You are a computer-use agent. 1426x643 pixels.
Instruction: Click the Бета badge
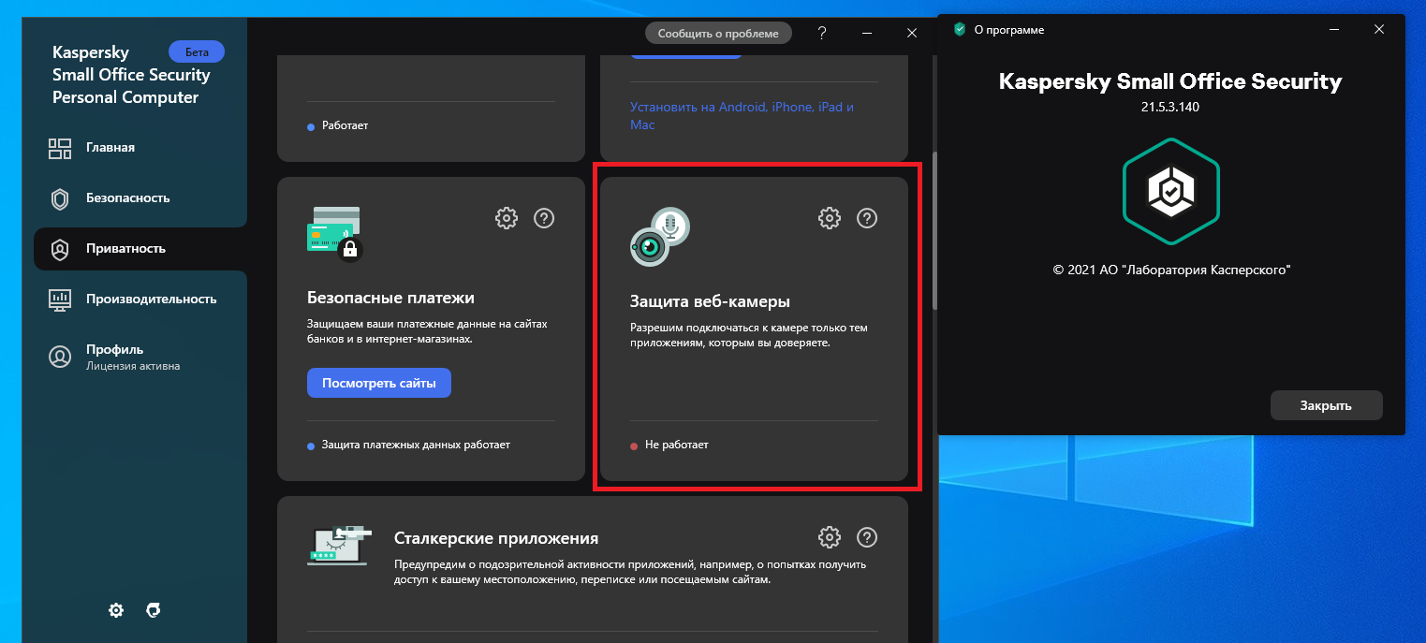(x=197, y=51)
